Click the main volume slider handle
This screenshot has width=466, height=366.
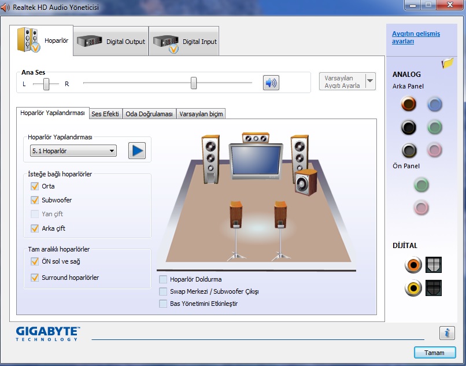[x=194, y=83]
